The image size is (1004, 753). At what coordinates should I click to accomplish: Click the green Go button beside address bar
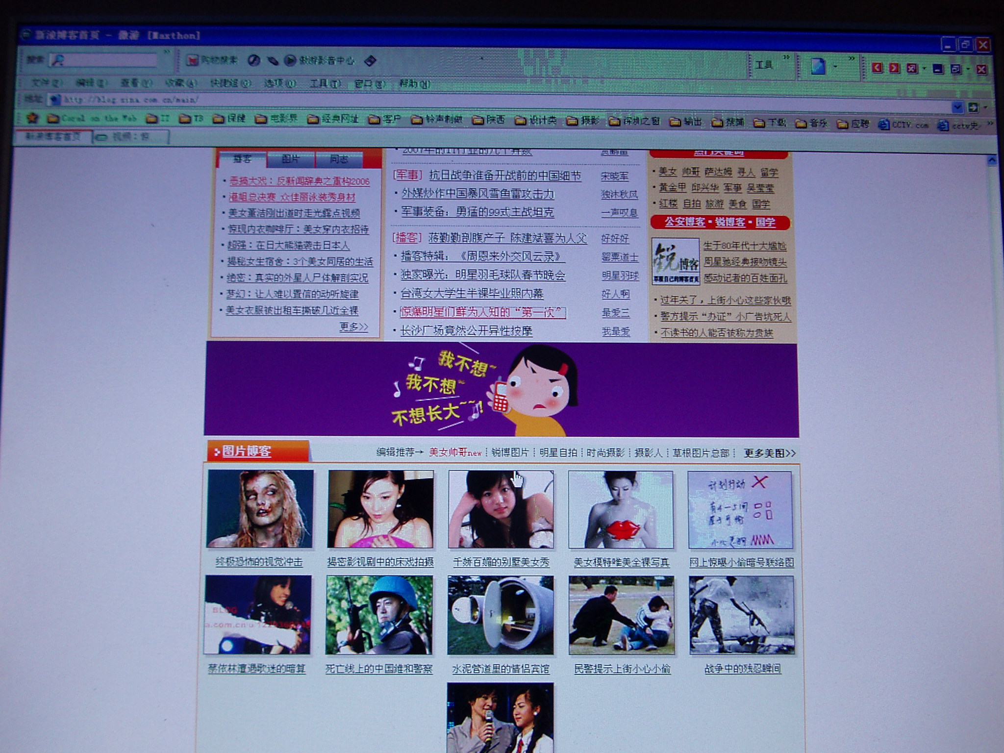(x=973, y=107)
